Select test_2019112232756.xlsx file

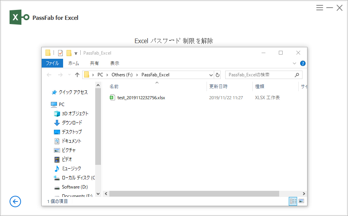pyautogui.click(x=141, y=98)
